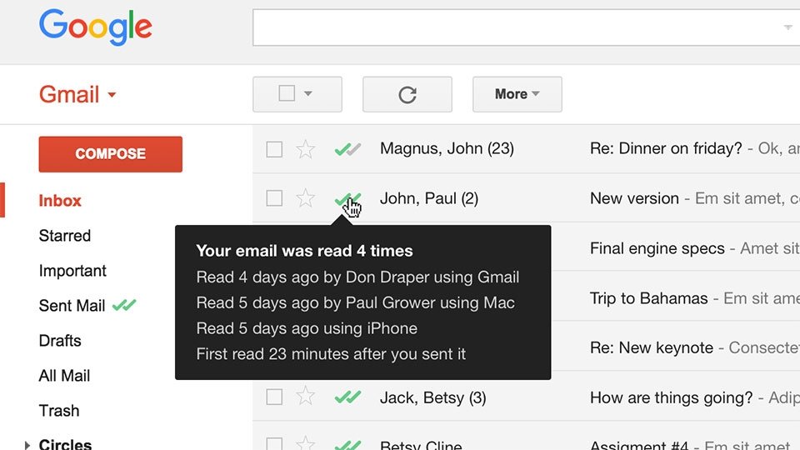Screen dimensions: 800x450
Task: Click read-receipt checkmarks for John, Paul
Action: tap(347, 199)
